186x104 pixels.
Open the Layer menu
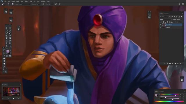point(18,1)
